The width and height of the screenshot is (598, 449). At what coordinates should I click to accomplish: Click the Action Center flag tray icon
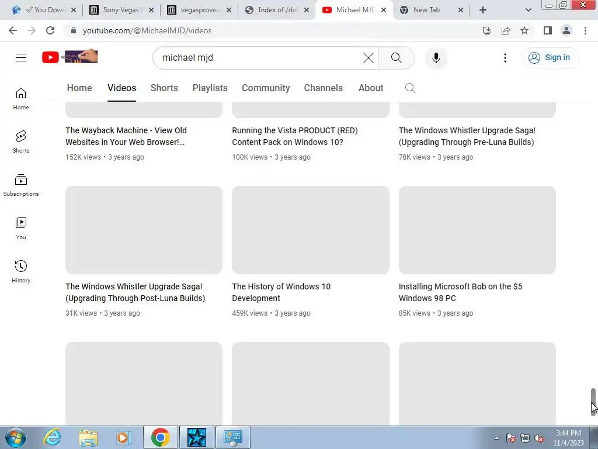pos(511,438)
